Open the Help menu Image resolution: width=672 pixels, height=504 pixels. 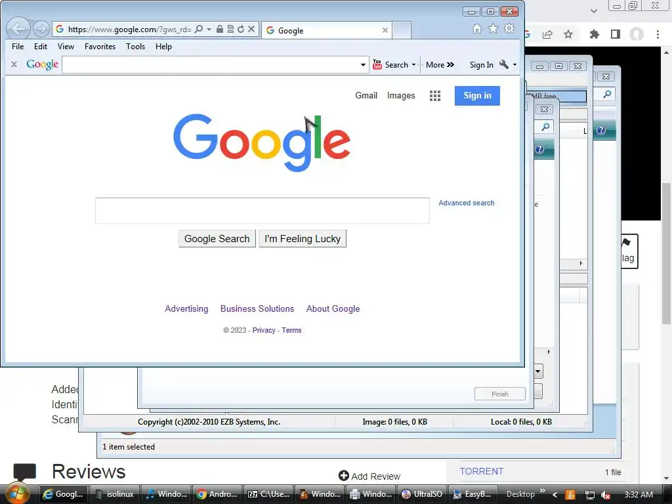click(x=163, y=47)
